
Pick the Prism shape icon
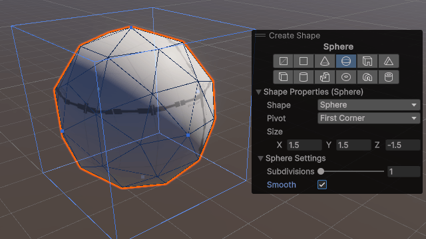point(389,61)
